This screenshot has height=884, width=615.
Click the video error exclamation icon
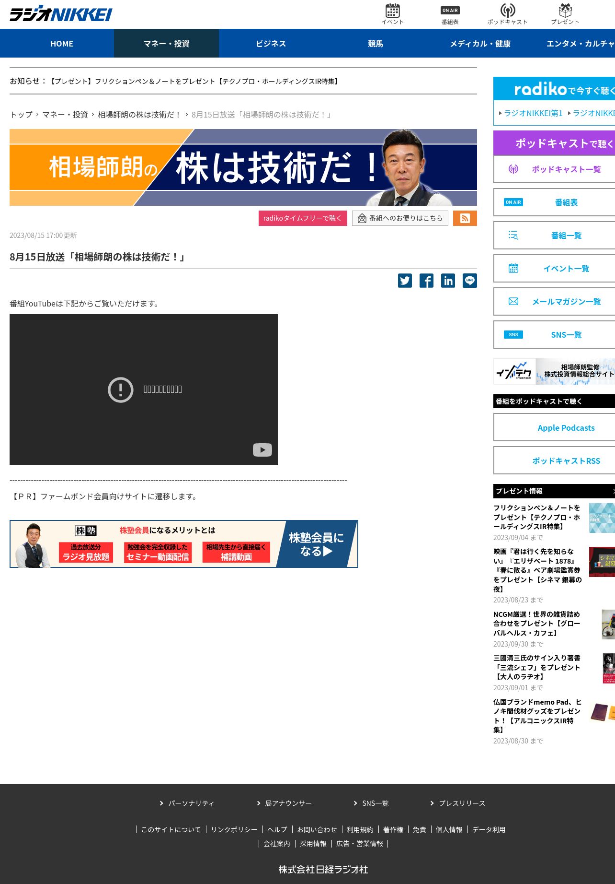pos(120,389)
